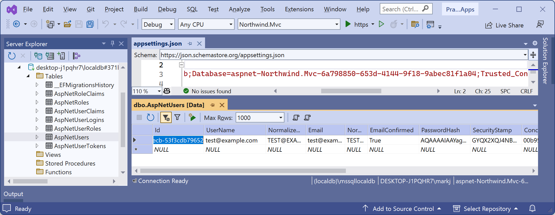Click the Email column header
The width and height of the screenshot is (555, 215).
(325, 130)
